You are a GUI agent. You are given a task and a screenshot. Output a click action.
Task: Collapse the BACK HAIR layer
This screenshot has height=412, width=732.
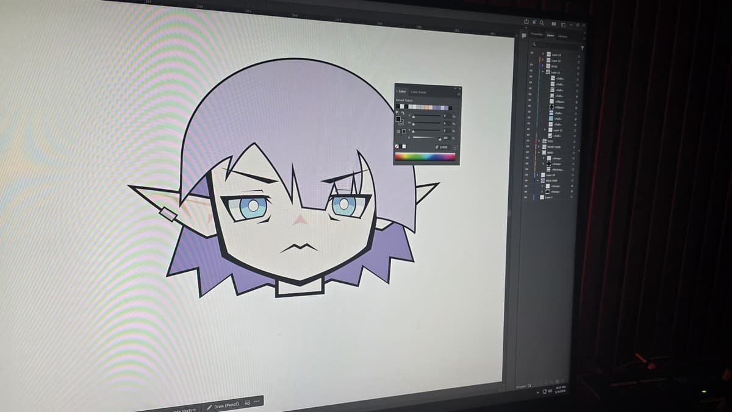pos(537,180)
